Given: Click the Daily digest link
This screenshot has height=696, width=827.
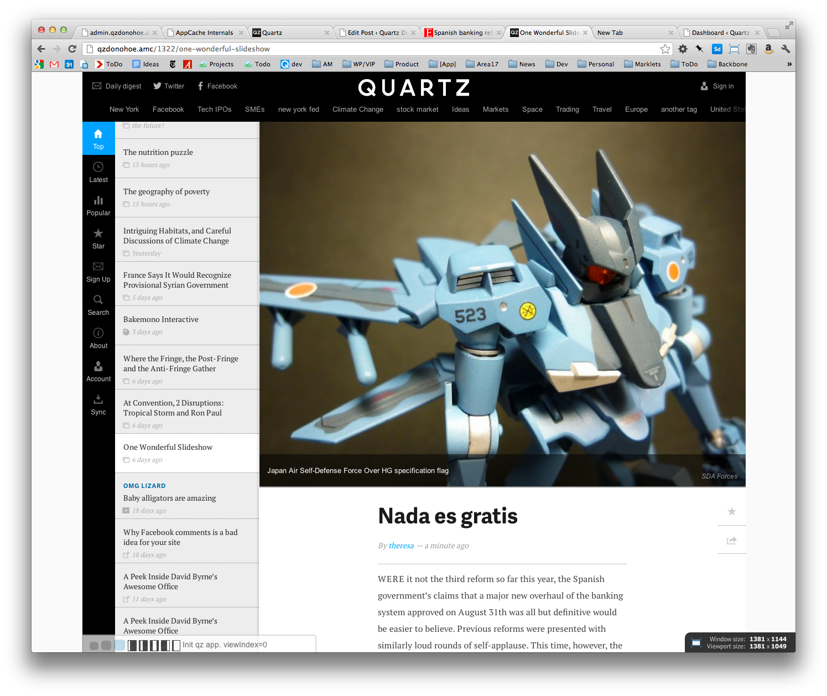Looking at the screenshot, I should coord(117,86).
